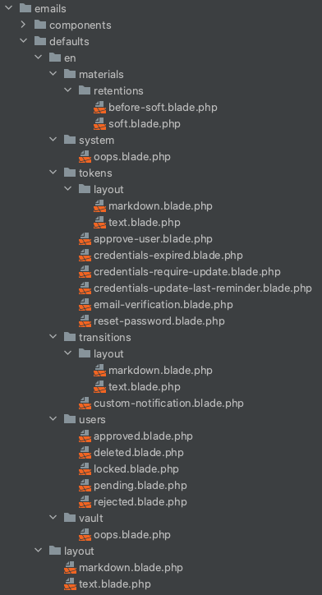322x595 pixels.
Task: Click the icon of rejected.blade.php
Action: click(85, 501)
